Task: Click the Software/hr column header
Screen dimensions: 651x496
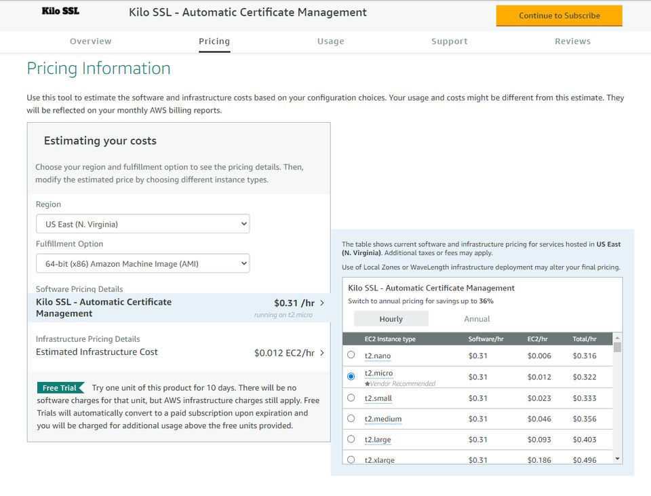Action: pos(486,339)
